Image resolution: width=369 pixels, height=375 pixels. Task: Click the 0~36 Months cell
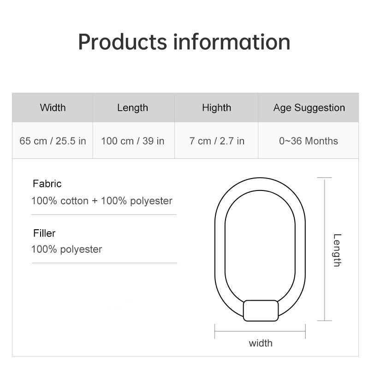309,141
